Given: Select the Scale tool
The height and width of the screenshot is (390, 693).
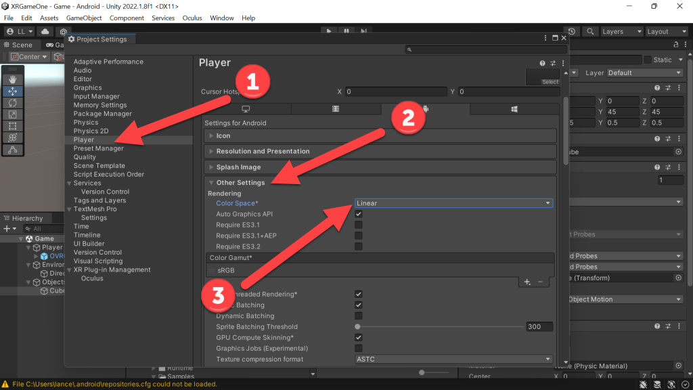Looking at the screenshot, I should [x=12, y=114].
